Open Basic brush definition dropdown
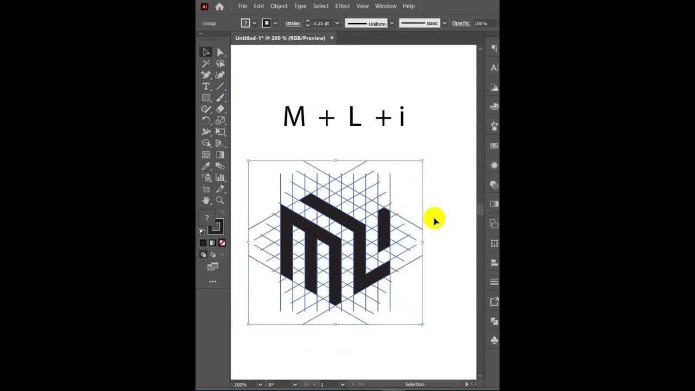Viewport: 695px width, 391px height. click(x=445, y=23)
